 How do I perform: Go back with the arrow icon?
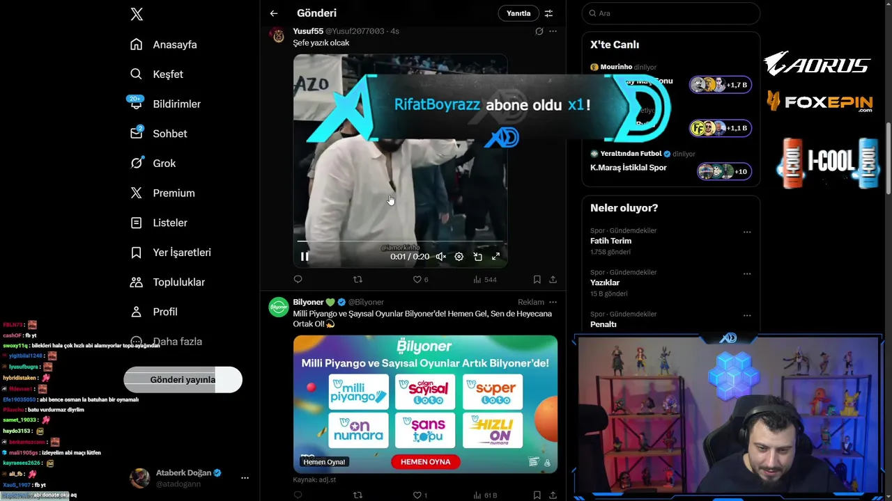click(x=274, y=13)
